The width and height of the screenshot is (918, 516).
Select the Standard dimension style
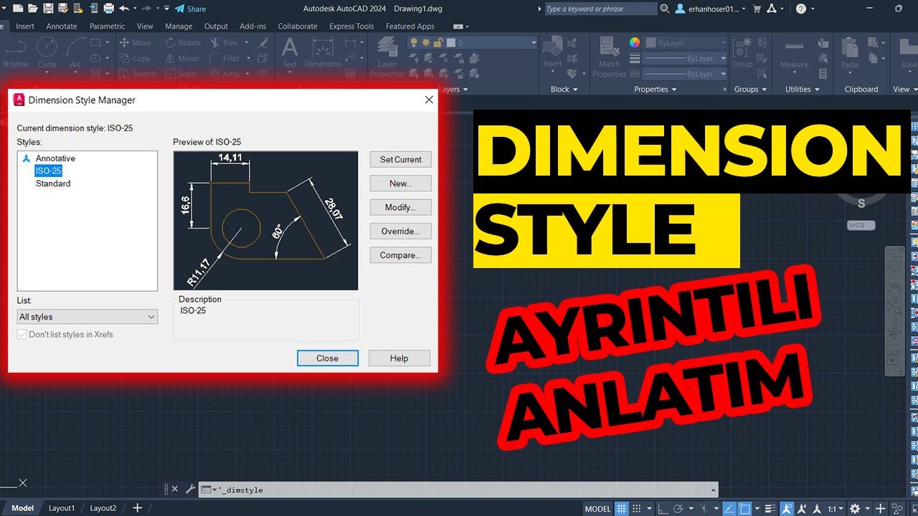pos(53,183)
